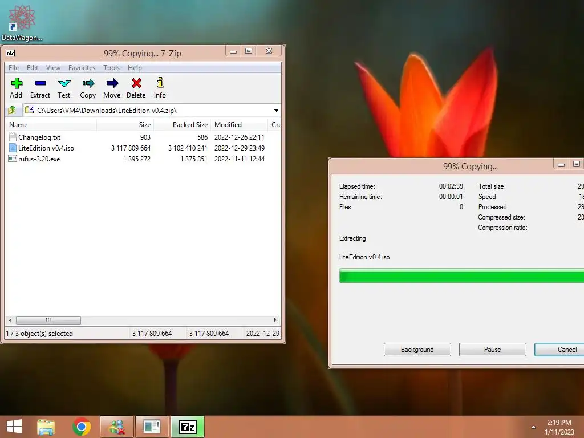Open the address path dropdown arrow
The height and width of the screenshot is (438, 584).
pyautogui.click(x=276, y=111)
